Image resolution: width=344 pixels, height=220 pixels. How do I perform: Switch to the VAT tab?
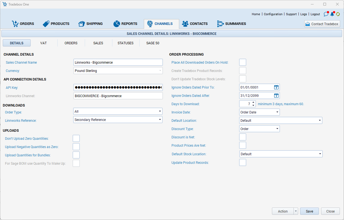[43, 43]
